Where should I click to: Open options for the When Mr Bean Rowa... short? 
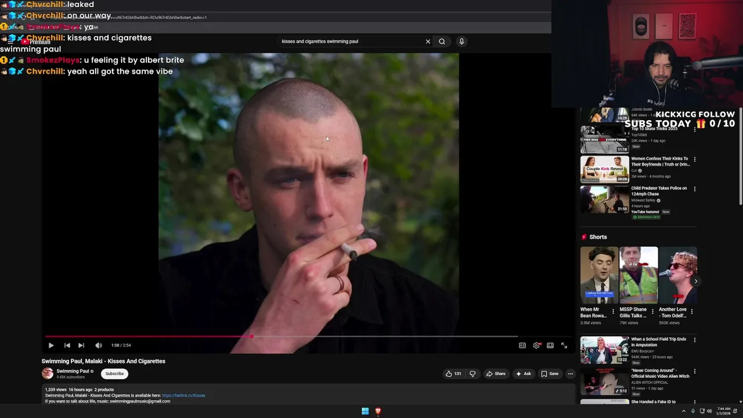(x=613, y=312)
